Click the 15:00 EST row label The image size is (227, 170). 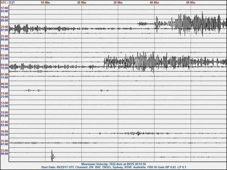[5, 68]
